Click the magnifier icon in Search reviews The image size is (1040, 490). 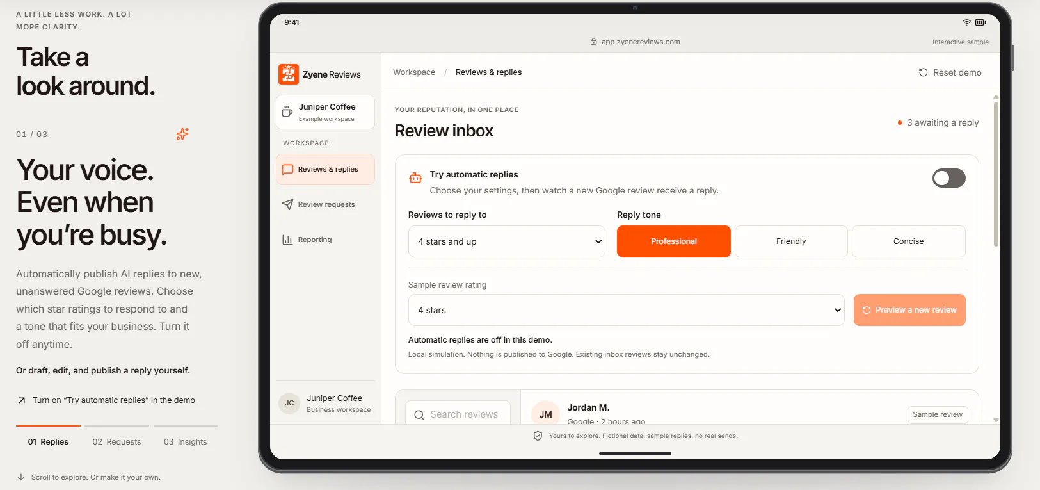click(x=419, y=415)
